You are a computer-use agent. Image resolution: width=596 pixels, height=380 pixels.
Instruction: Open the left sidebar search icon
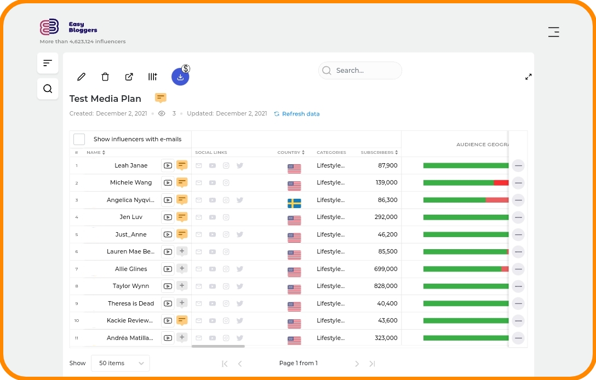48,89
